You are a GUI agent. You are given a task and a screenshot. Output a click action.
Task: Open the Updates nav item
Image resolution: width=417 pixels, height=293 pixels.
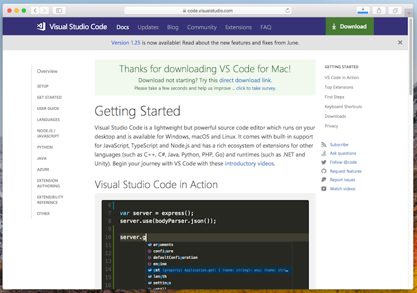pyautogui.click(x=148, y=27)
